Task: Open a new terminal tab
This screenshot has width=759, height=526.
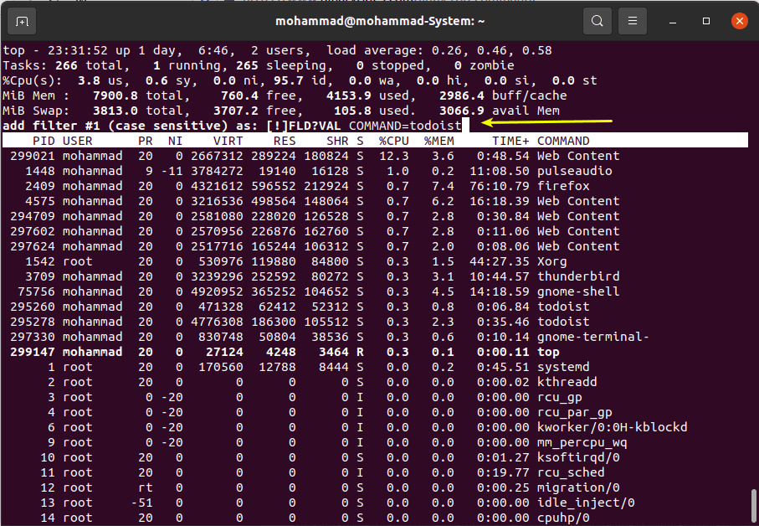Action: point(22,21)
